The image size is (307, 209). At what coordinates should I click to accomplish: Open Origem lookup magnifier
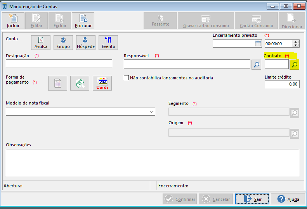pyautogui.click(x=295, y=134)
